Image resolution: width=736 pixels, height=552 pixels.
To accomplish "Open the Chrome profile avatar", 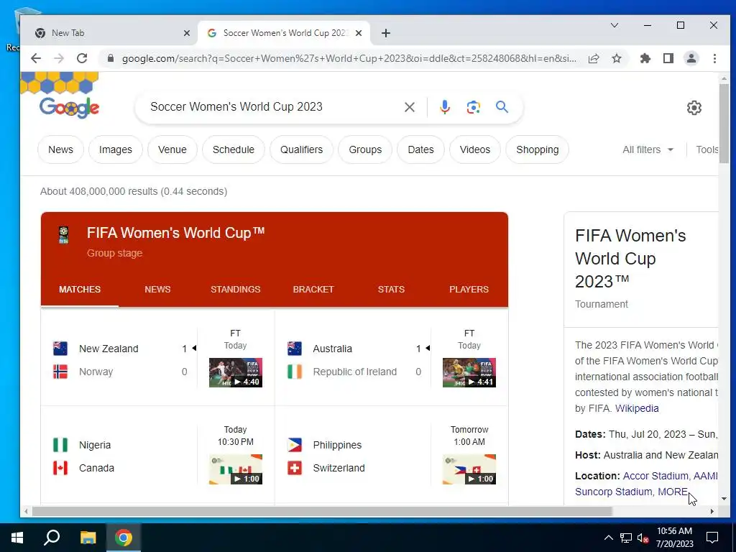I will 691,58.
